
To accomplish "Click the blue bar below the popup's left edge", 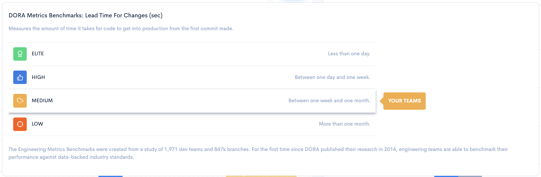I will coord(110,176).
